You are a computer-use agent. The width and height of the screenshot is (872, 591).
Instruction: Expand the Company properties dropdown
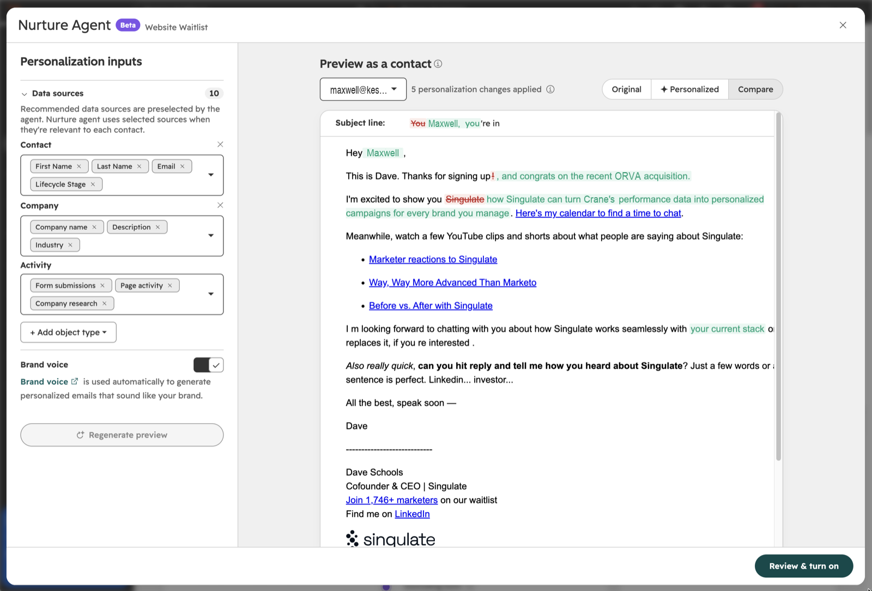click(x=211, y=236)
